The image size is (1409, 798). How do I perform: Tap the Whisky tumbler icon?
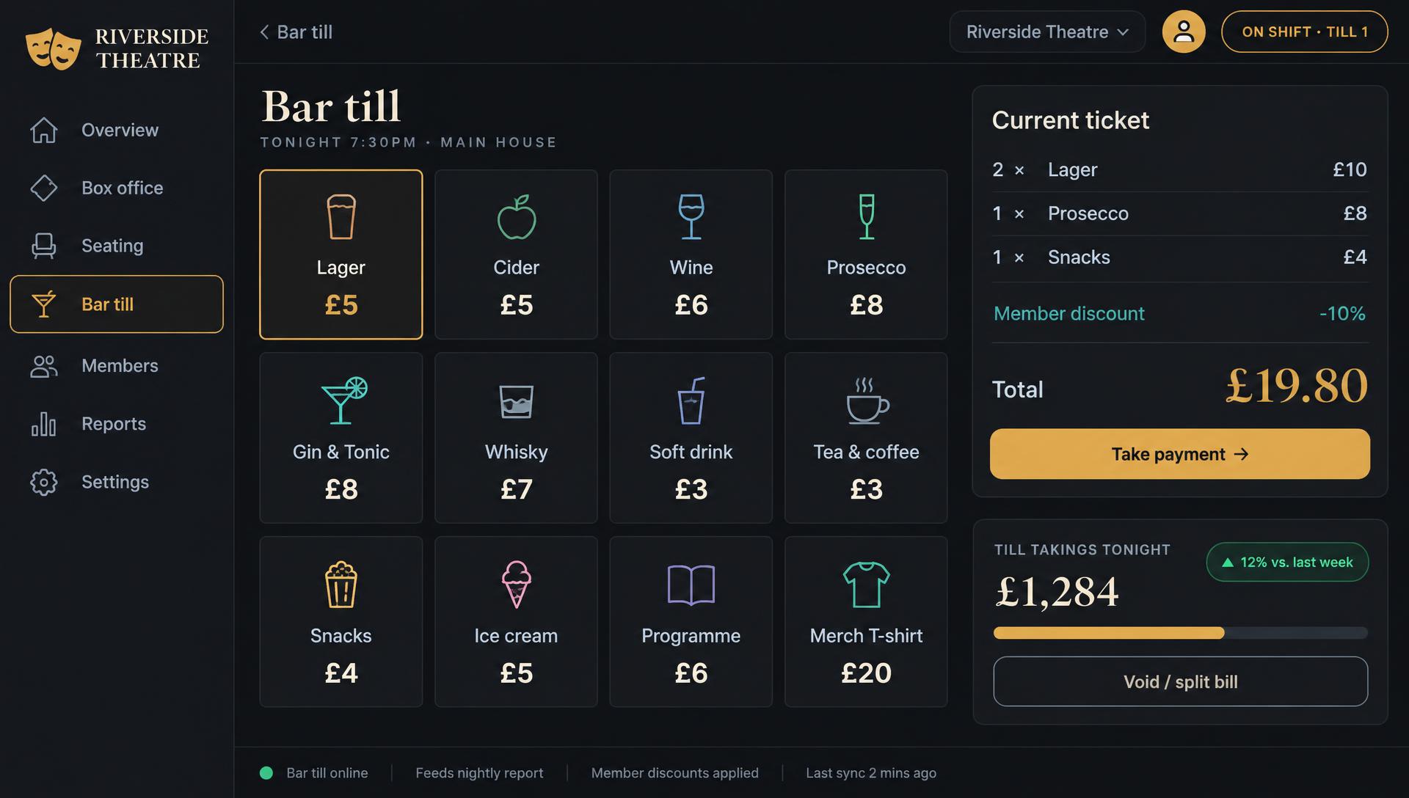pos(517,401)
